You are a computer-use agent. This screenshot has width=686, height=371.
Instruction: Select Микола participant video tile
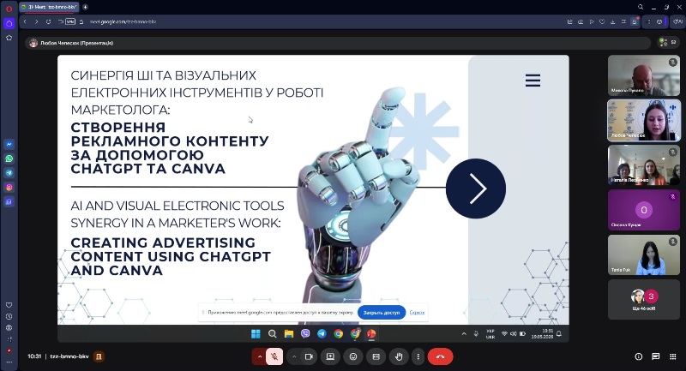tap(644, 75)
